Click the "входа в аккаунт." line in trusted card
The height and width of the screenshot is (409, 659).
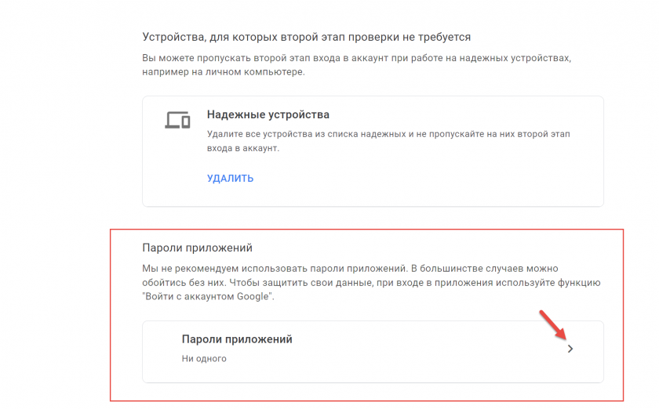click(x=243, y=147)
